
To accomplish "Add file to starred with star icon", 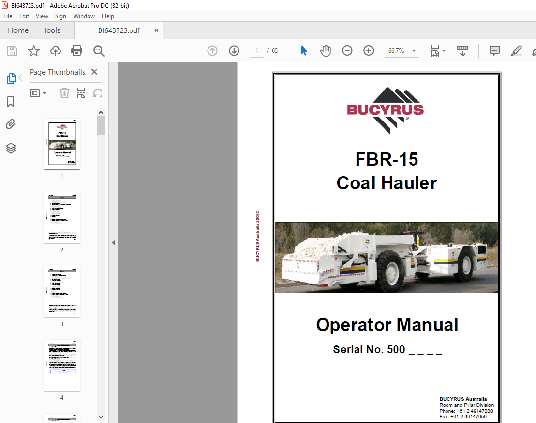I will (33, 51).
